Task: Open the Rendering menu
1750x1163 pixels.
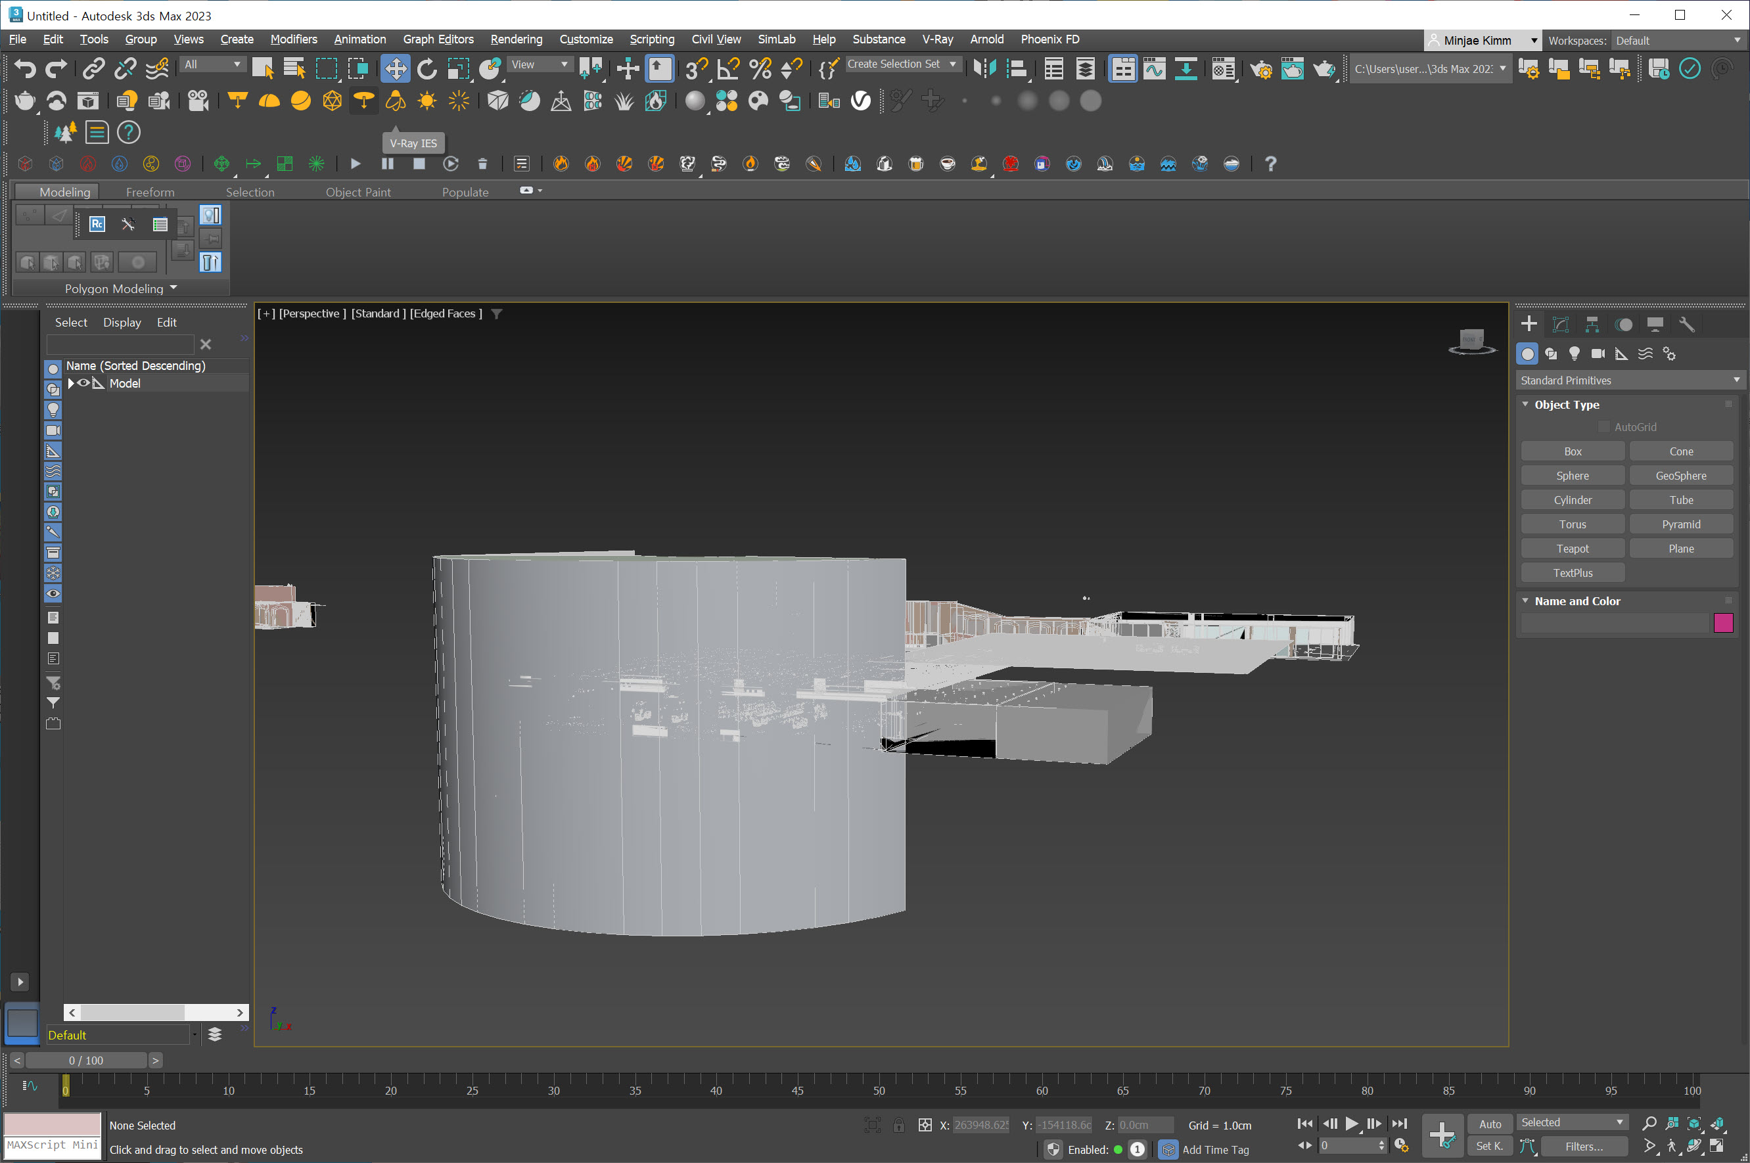Action: (516, 39)
